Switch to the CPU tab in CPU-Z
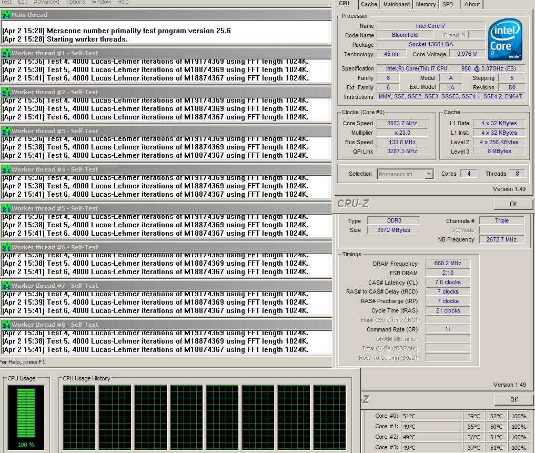The image size is (535, 453). click(344, 4)
